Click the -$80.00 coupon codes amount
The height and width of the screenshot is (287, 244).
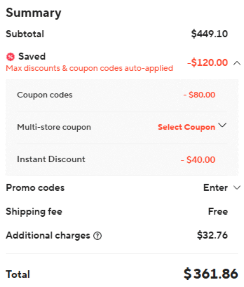pyautogui.click(x=199, y=95)
